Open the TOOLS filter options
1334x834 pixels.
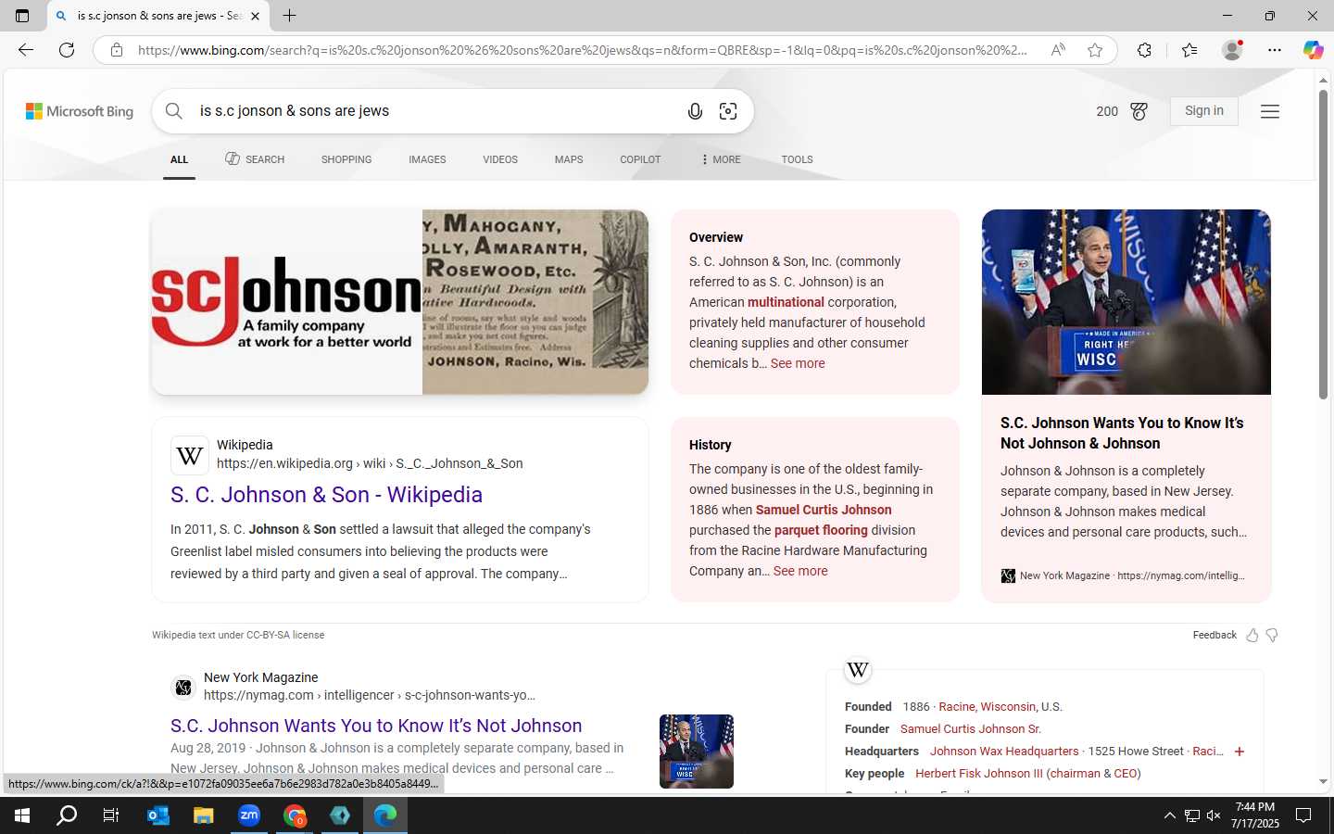point(797,159)
